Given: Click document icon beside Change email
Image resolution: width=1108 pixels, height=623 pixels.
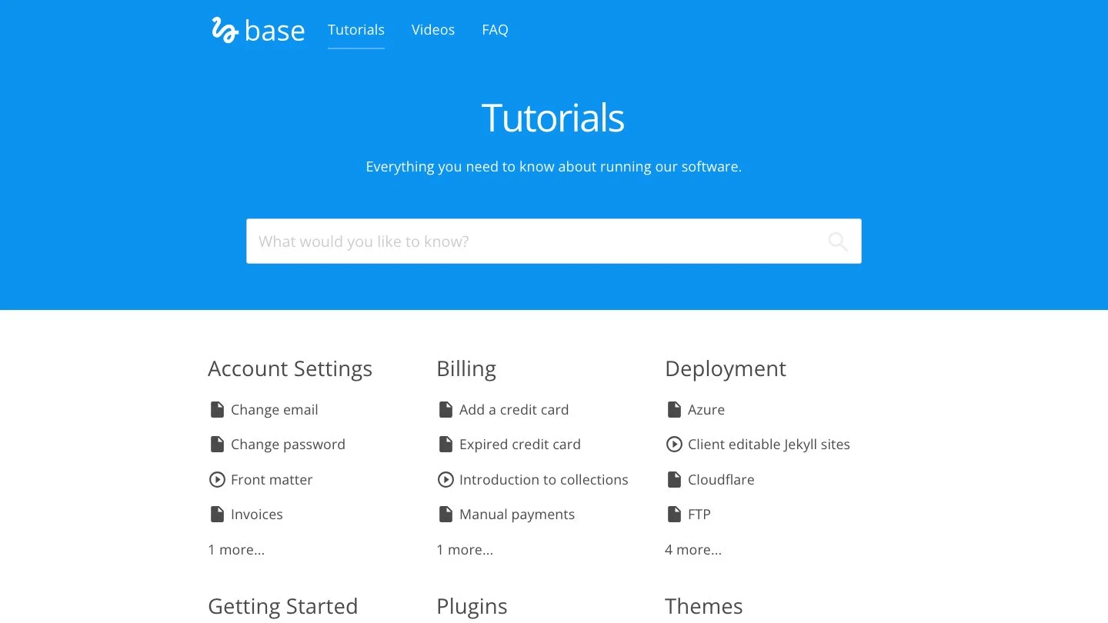Looking at the screenshot, I should click(217, 410).
